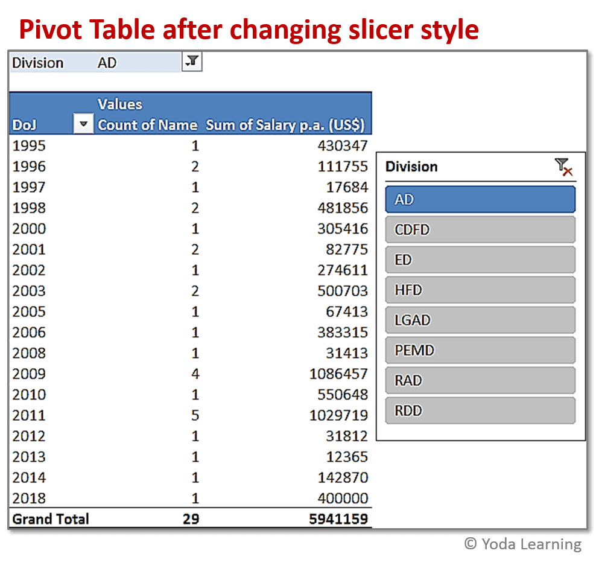
Task: Click the 2013 row label
Action: [x=29, y=456]
